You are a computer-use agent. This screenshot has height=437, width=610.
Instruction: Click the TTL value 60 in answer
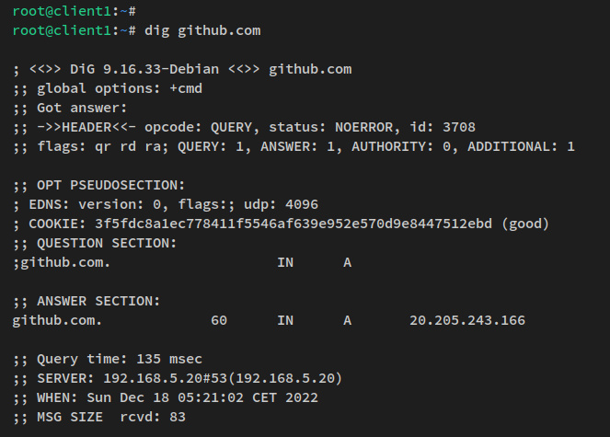(218, 320)
